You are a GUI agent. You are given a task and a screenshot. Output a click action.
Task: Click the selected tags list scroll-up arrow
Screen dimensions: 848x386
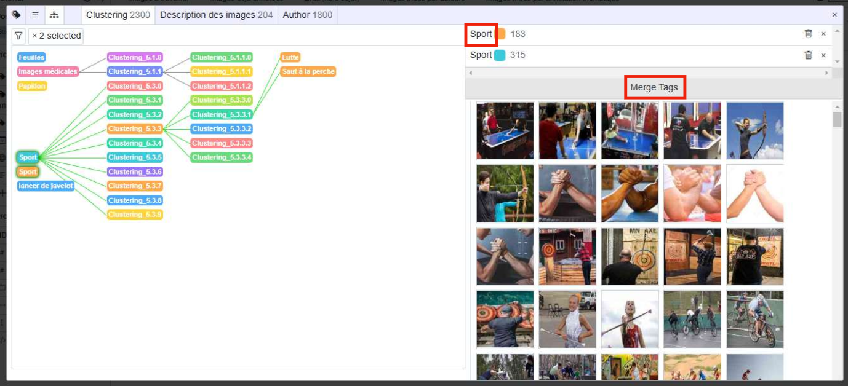(x=837, y=30)
